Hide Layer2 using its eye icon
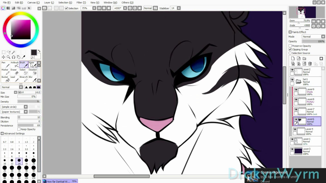The image size is (326, 183). 292,70
